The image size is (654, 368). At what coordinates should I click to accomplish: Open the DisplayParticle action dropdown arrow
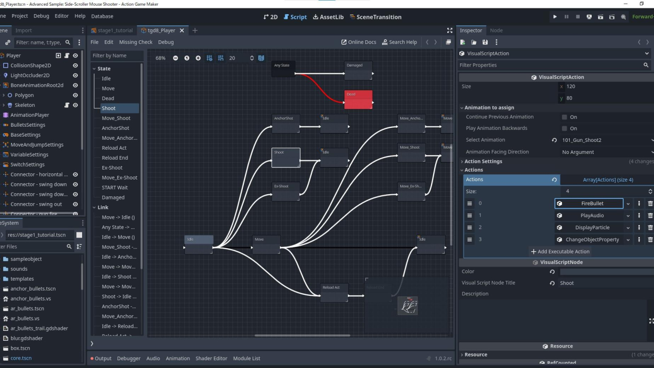[628, 228]
